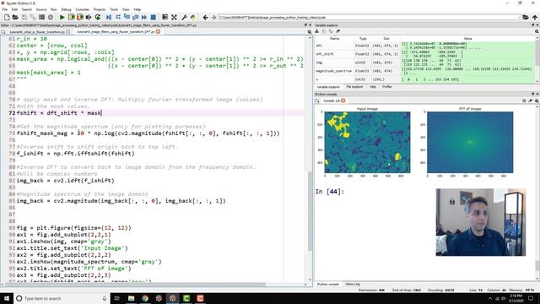Switch to Profiler tab
Image resolution: width=540 pixels, height=304 pixels.
pyautogui.click(x=387, y=87)
